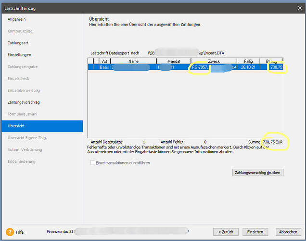
Task: Click the orange Hilfe question mark icon
Action: click(10, 232)
